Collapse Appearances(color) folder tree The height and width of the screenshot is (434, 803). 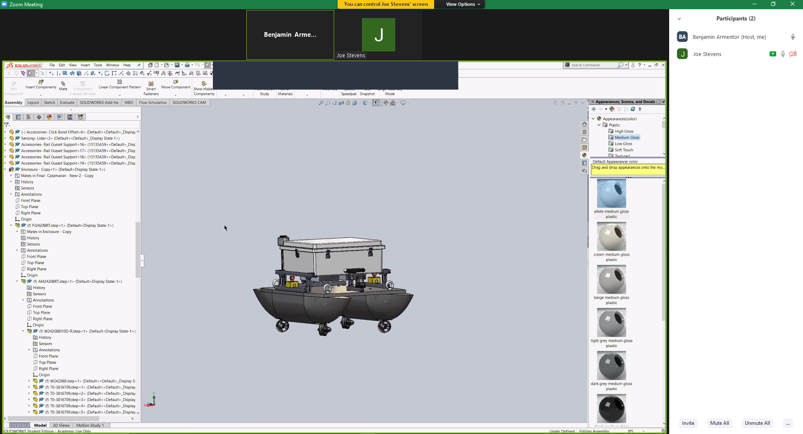[x=593, y=119]
